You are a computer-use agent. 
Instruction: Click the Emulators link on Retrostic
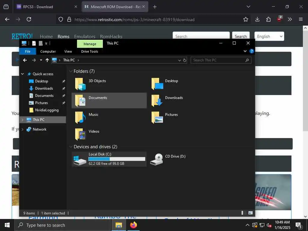click(x=85, y=36)
